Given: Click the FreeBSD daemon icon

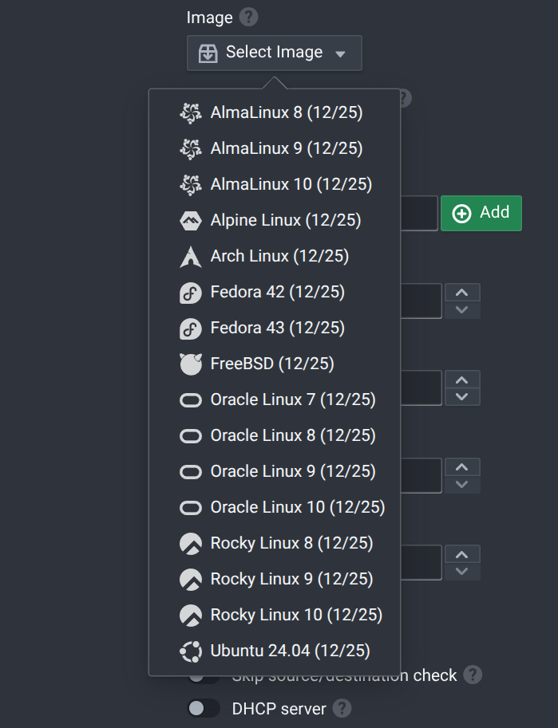Looking at the screenshot, I should coord(191,364).
